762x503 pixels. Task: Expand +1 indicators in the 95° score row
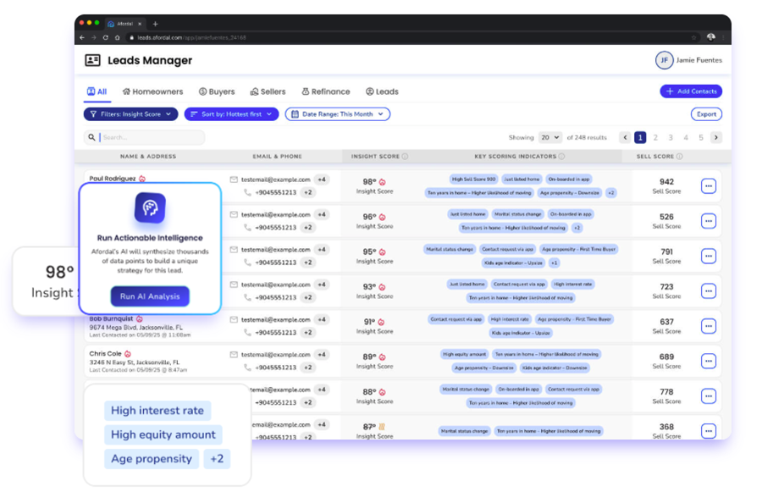pos(554,263)
